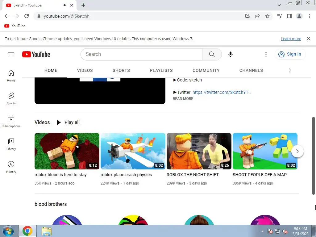Click the install/download icon in address bar
This screenshot has width=316, height=237.
coord(247,16)
